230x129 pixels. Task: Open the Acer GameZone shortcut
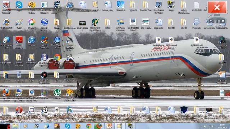[44, 42]
